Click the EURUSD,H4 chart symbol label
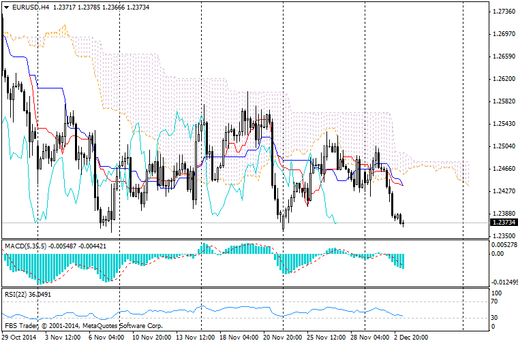The image size is (518, 343). (x=31, y=7)
